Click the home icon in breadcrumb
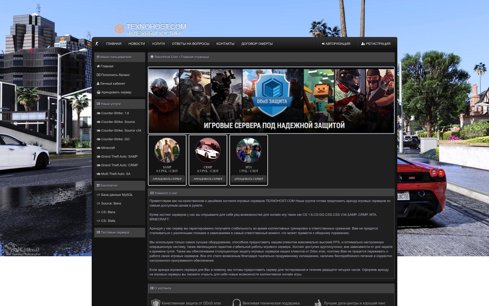This screenshot has width=489, height=306. pyautogui.click(x=152, y=57)
